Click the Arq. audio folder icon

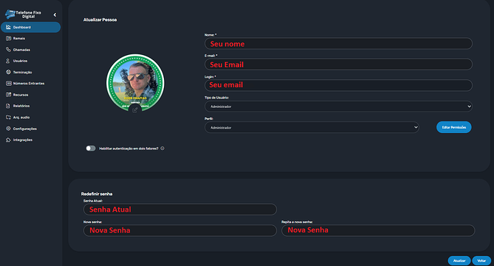[9, 117]
